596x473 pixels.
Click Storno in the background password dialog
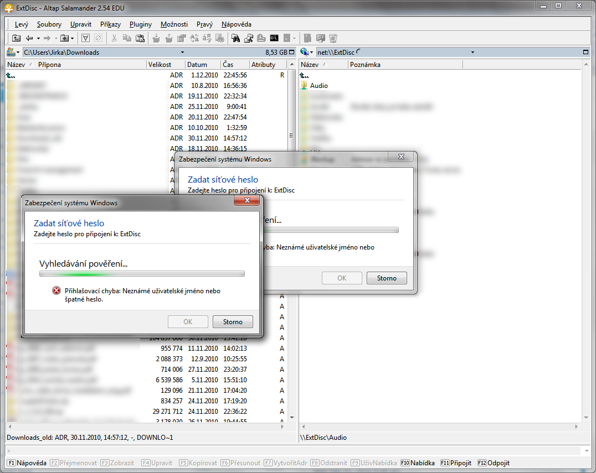tap(386, 278)
